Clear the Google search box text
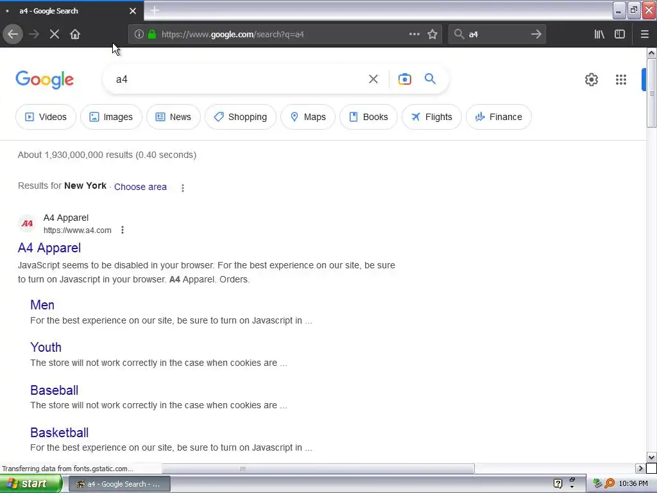 [373, 79]
